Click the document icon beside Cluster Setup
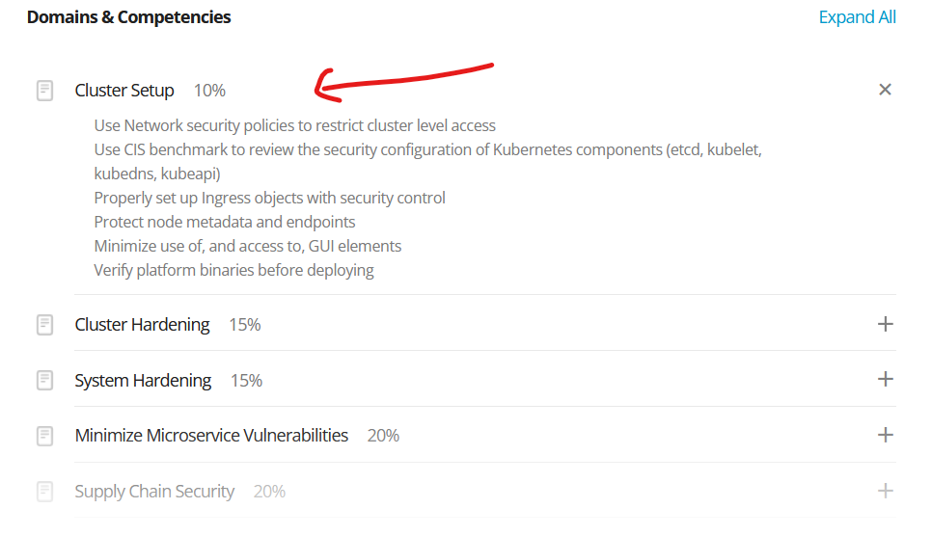This screenshot has width=932, height=536. coord(44,91)
